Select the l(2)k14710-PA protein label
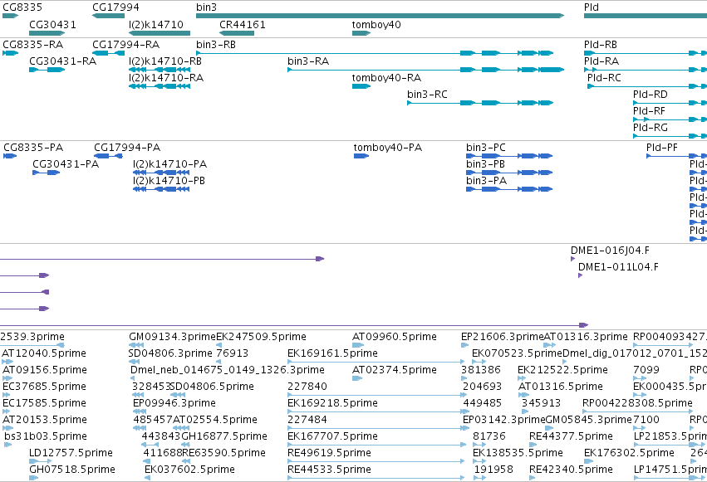The width and height of the screenshot is (707, 482). tap(170, 164)
